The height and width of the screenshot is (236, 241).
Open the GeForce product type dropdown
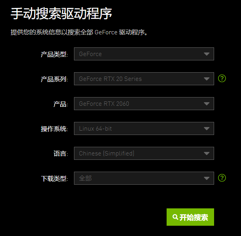point(144,54)
